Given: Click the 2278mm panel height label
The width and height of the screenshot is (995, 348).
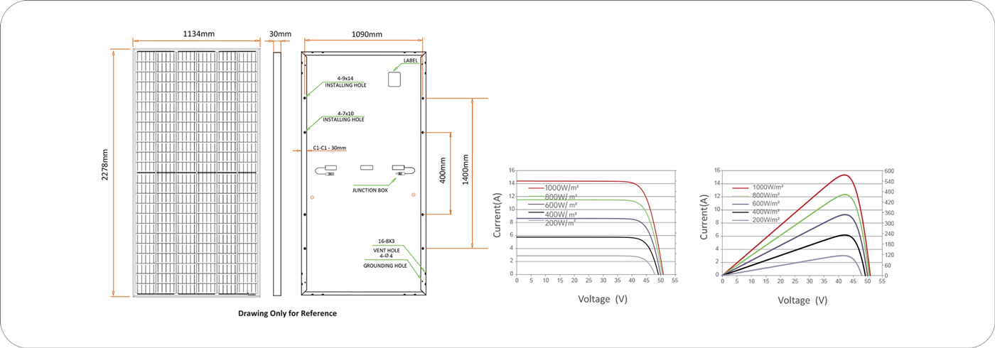Looking at the screenshot, I should click(105, 164).
